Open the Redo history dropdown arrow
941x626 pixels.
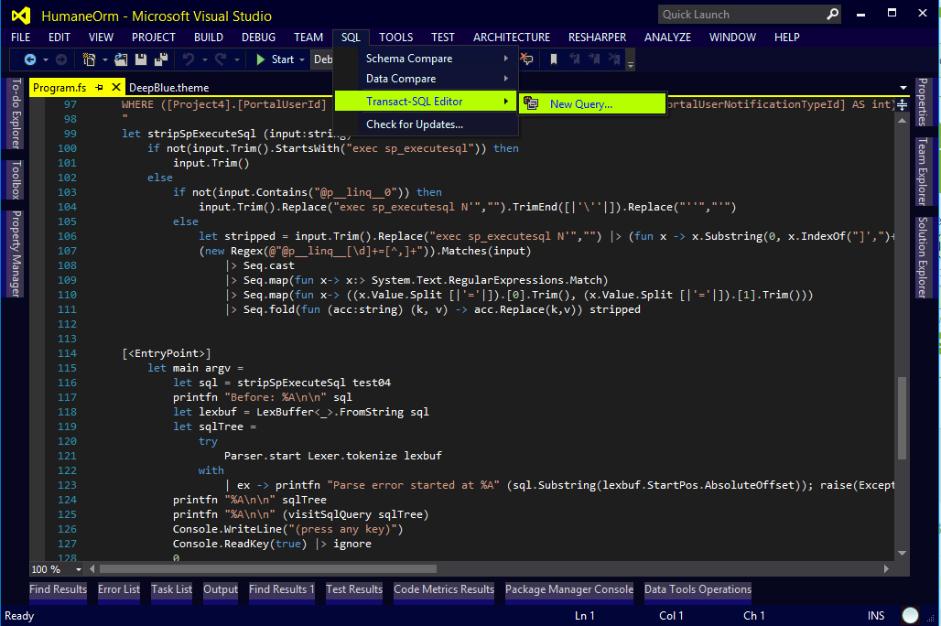[237, 60]
